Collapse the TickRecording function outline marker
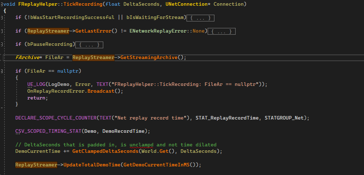 pyautogui.click(x=2, y=4)
